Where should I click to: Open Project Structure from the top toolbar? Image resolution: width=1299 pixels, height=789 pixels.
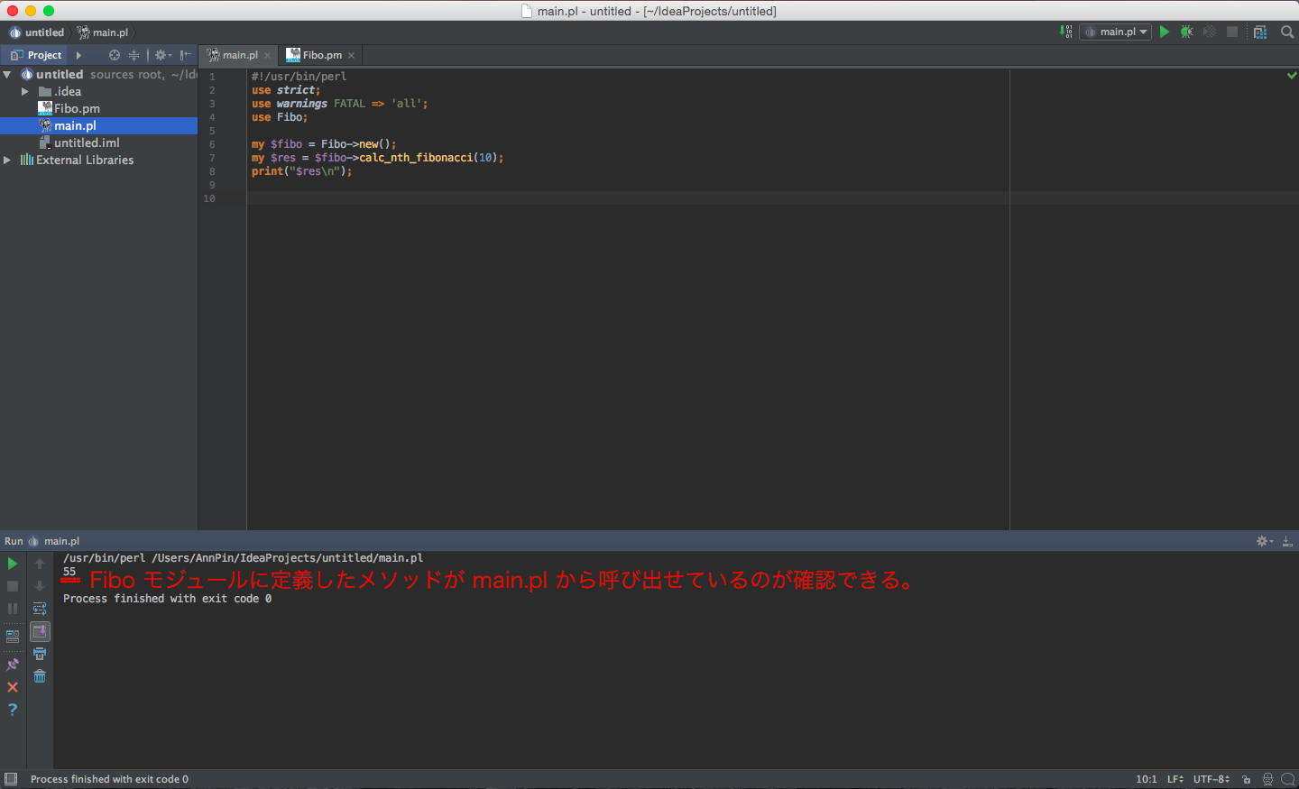coord(1260,32)
